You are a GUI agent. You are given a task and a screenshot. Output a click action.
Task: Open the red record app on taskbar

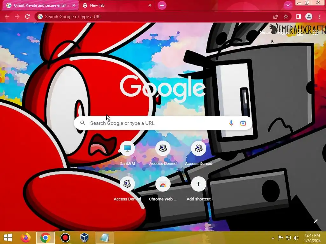click(x=65, y=238)
